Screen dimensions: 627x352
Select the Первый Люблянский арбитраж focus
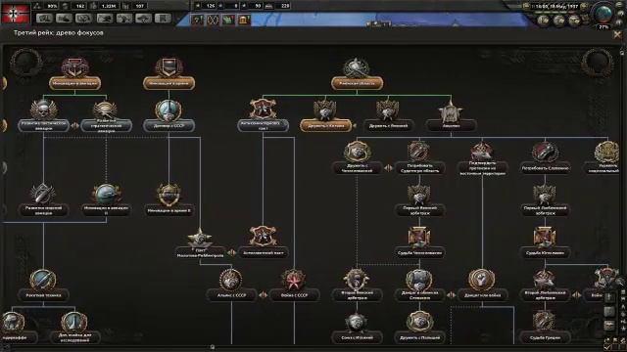click(545, 210)
